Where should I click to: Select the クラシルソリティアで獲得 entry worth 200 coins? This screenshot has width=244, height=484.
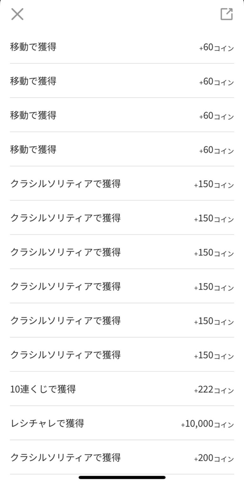[x=65, y=458]
